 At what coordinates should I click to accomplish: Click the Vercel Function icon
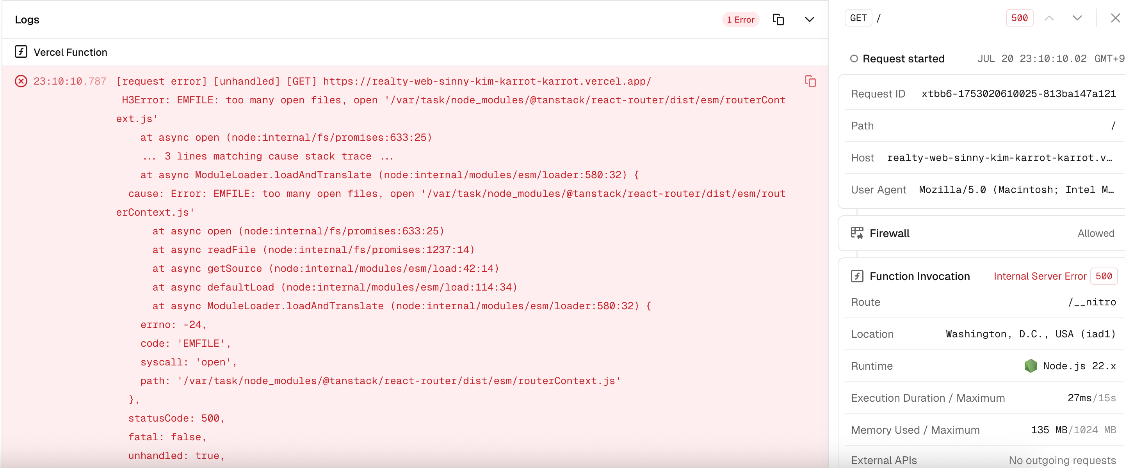pyautogui.click(x=21, y=52)
